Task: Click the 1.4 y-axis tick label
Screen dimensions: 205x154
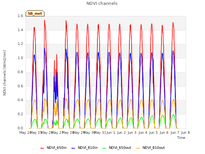Action: click(20, 30)
